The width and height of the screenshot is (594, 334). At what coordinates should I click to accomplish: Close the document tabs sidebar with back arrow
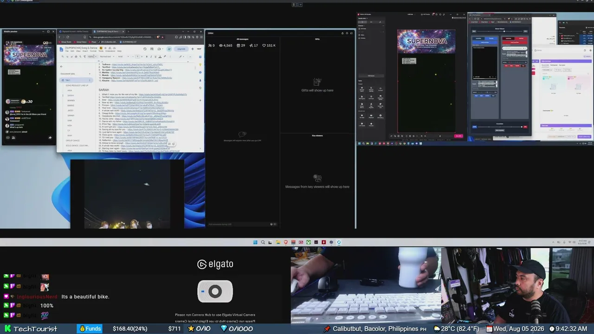pos(61,66)
